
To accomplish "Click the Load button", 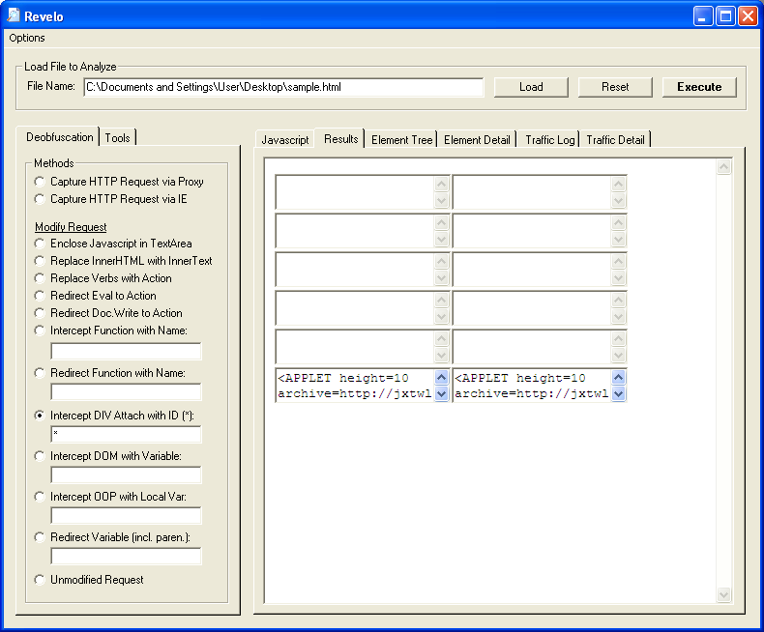I will coord(531,87).
